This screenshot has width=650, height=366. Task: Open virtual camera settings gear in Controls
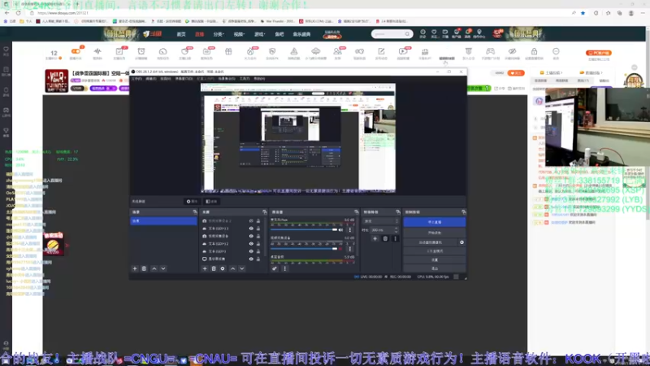point(461,242)
